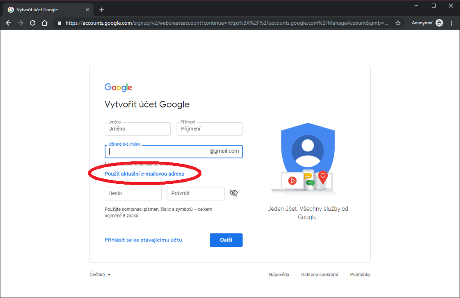This screenshot has height=298, width=460.
Task: Open the Nápověda help link
Action: coord(279,275)
